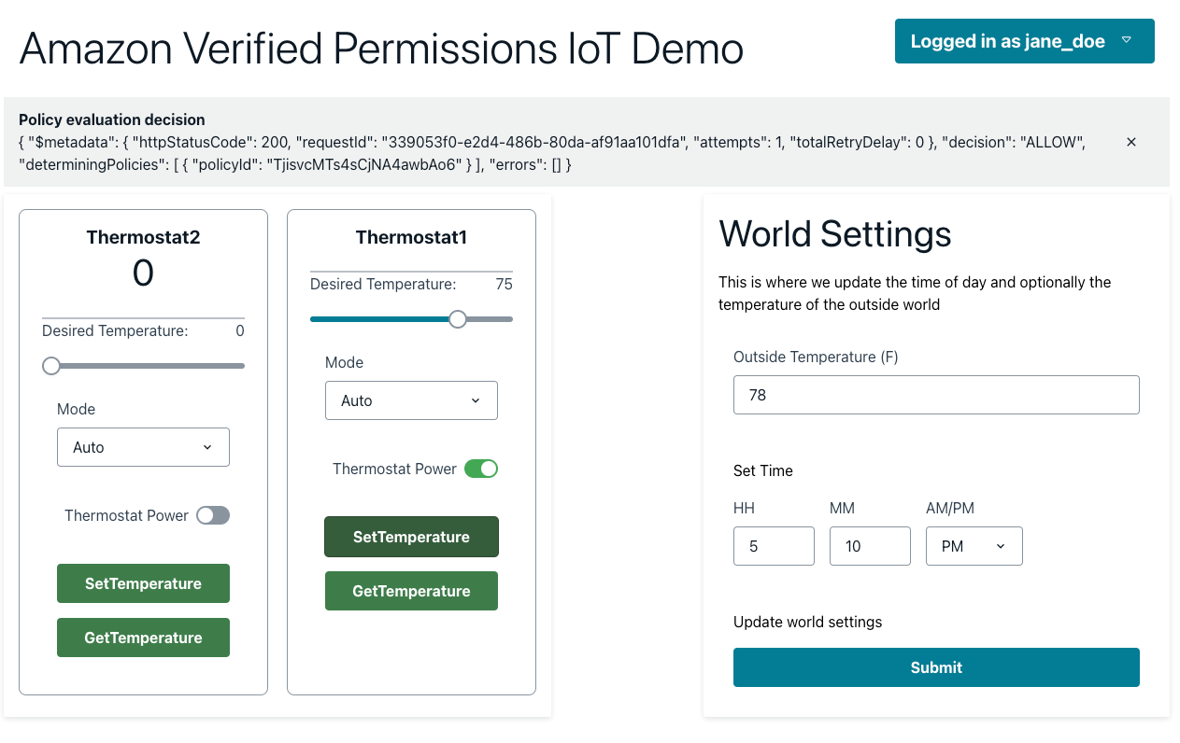Click the Policy evaluation decision title
Viewport: 1180px width, 743px height.
click(112, 119)
